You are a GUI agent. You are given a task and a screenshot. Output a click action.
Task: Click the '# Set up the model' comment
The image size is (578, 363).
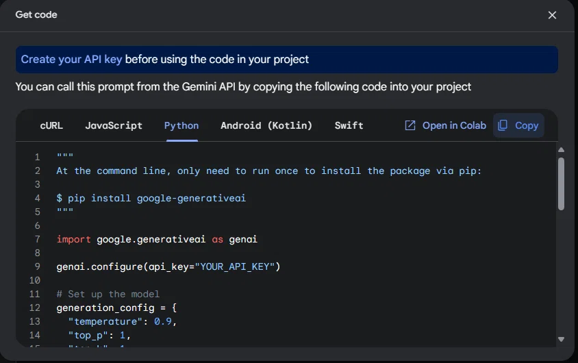point(108,294)
